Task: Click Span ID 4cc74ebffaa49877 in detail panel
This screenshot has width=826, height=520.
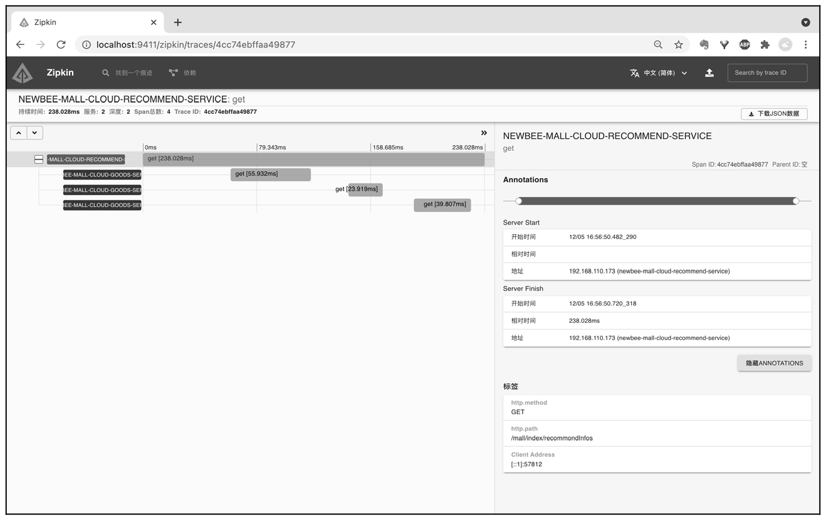Action: coord(743,165)
